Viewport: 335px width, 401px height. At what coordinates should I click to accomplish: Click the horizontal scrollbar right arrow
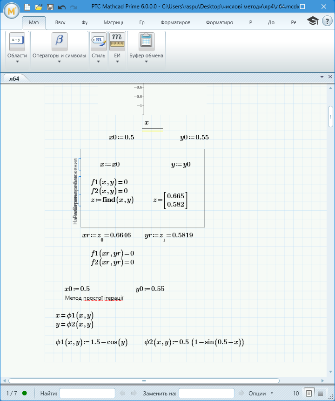322,380
